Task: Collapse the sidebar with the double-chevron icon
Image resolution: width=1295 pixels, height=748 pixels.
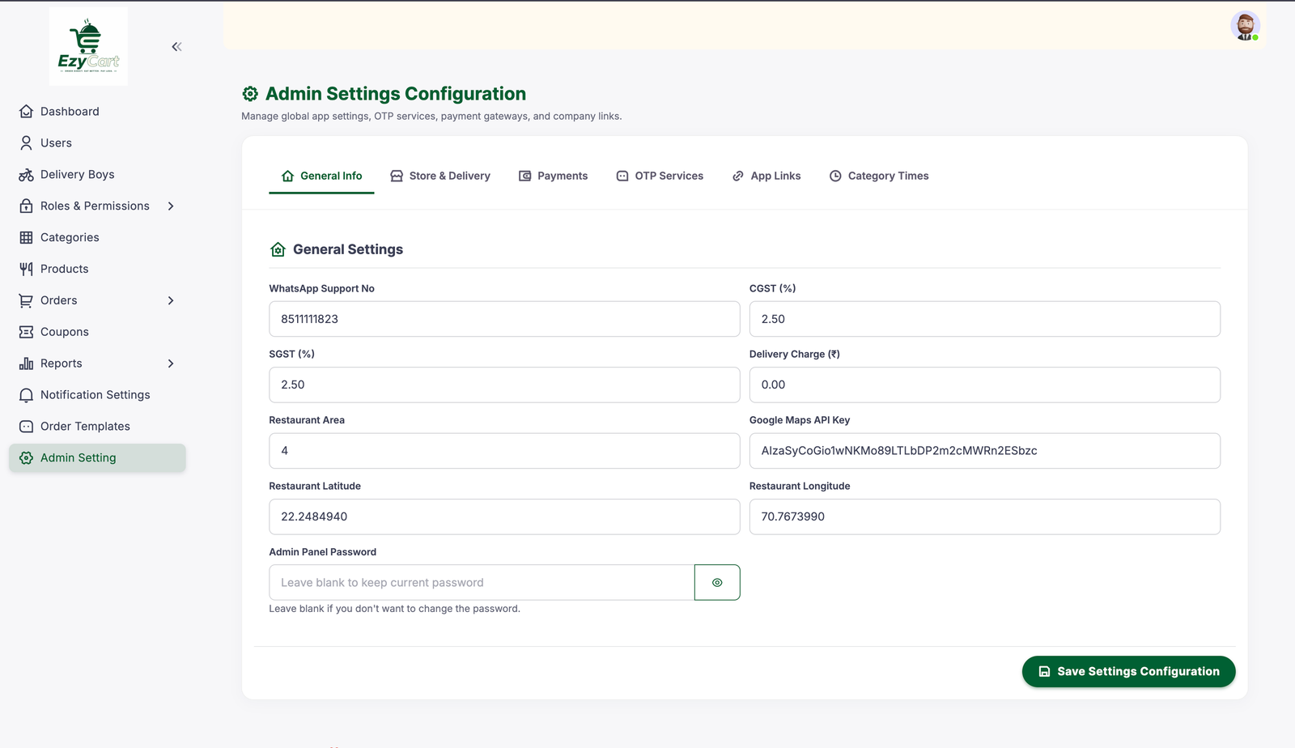Action: [176, 47]
